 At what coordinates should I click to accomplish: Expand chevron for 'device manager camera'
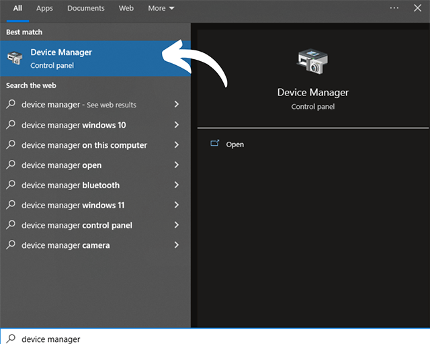(177, 245)
